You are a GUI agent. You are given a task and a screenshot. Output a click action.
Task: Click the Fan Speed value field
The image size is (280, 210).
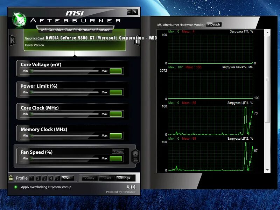pos(116,159)
